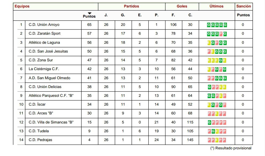
Task: Click the first green G icon for C.D. Unión Delicias
Action: tap(209, 87)
